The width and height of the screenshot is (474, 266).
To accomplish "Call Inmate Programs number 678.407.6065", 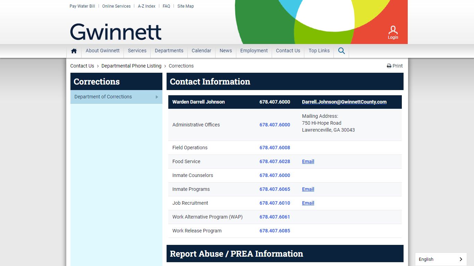I will coord(275,189).
